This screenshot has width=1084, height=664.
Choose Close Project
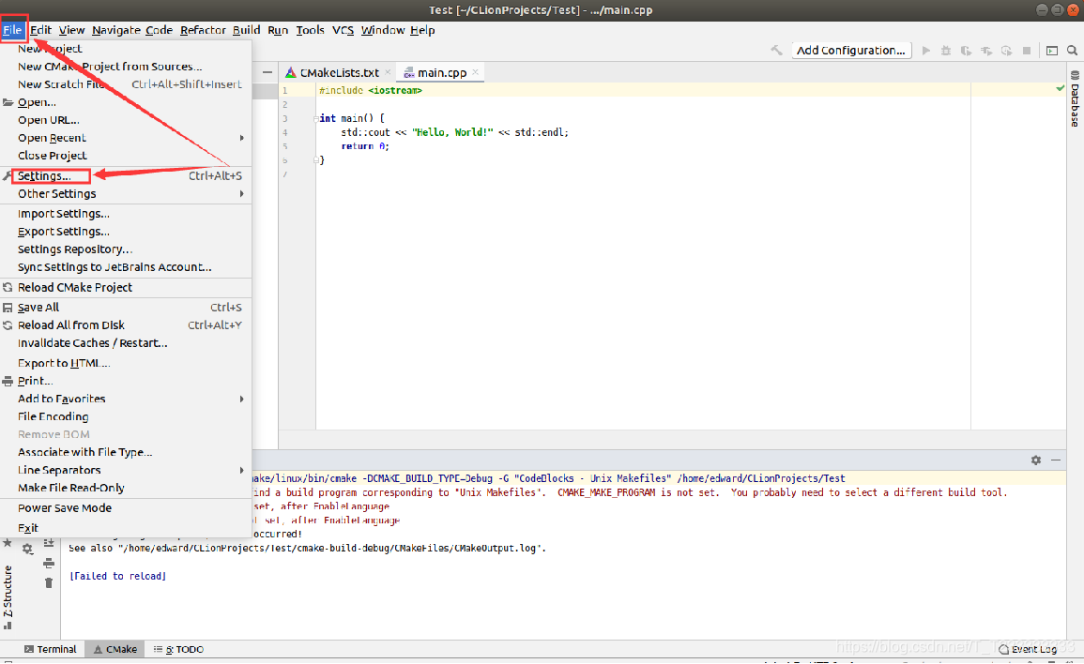point(126,157)
